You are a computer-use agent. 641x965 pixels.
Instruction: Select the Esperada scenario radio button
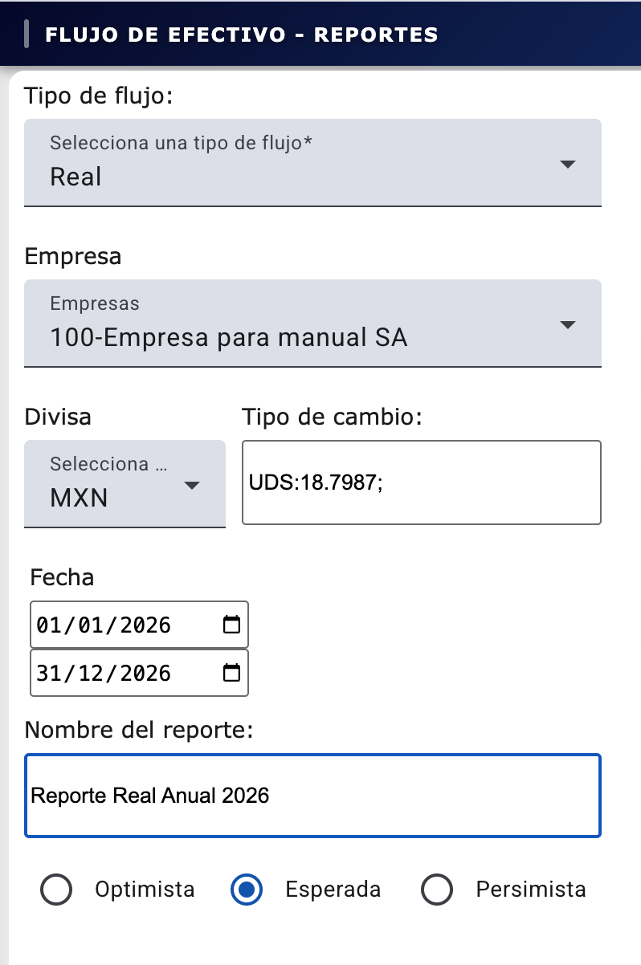[x=247, y=890]
